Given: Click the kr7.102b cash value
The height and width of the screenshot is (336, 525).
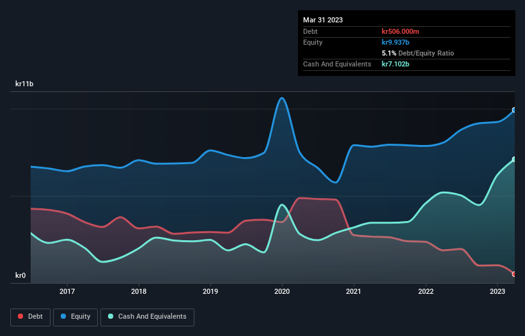Looking at the screenshot, I should coord(395,64).
